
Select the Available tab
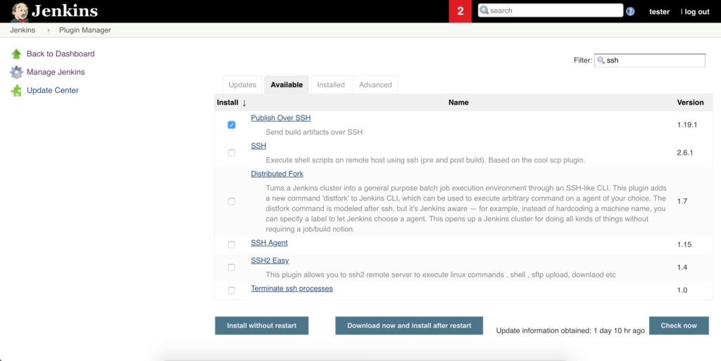click(287, 84)
